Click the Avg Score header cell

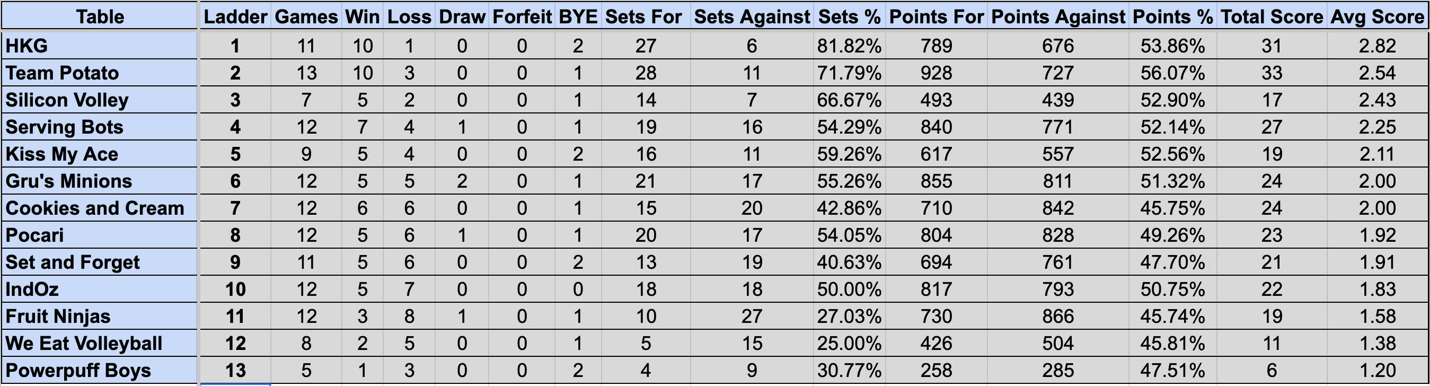point(1378,16)
